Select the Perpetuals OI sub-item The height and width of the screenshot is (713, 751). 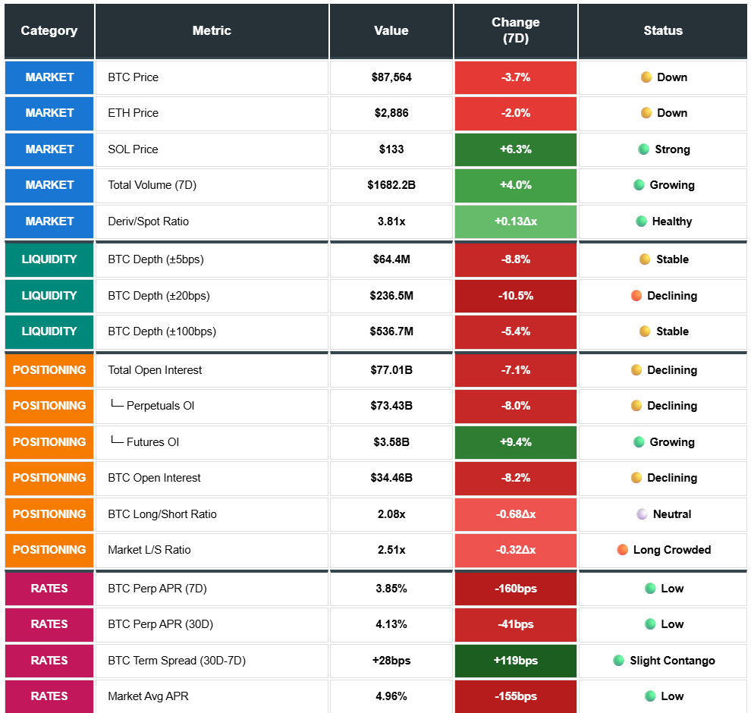pyautogui.click(x=160, y=406)
